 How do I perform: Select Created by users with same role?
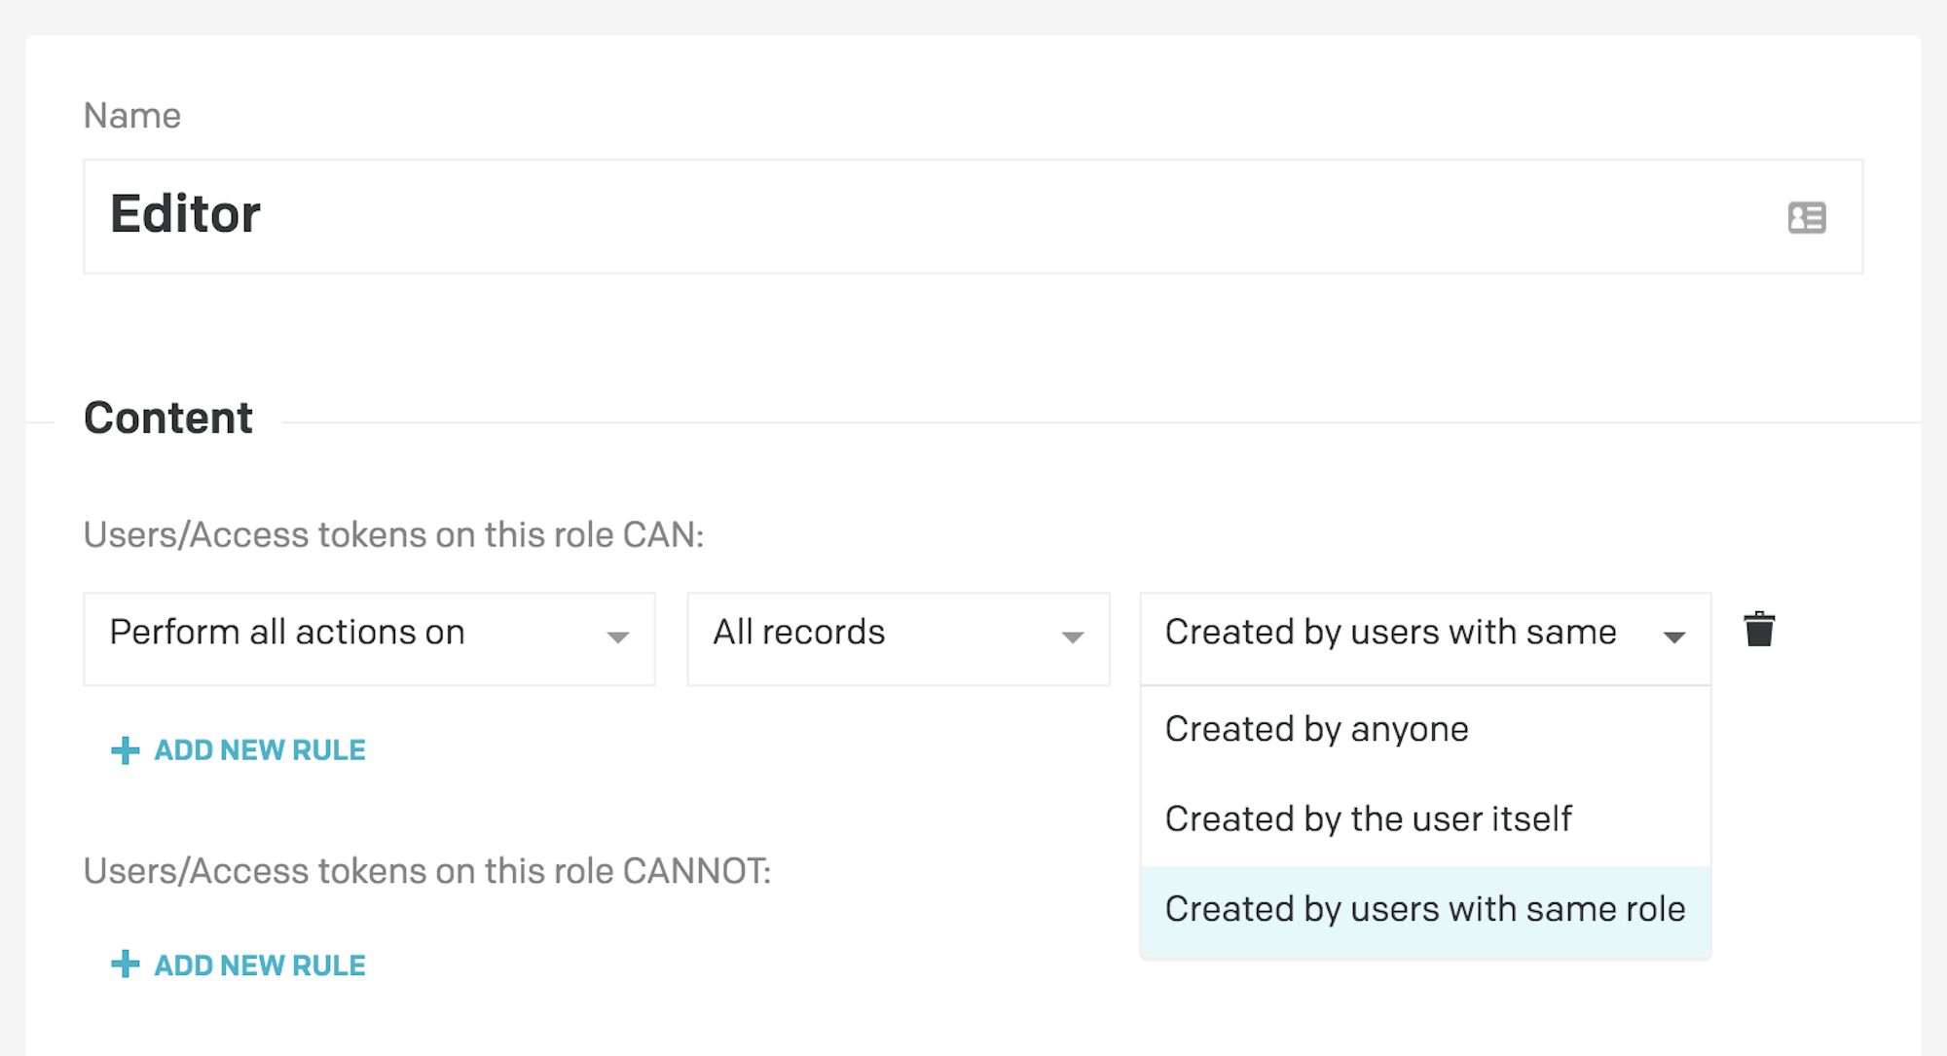coord(1425,910)
